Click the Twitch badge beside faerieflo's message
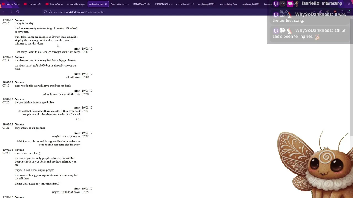The image size is (353, 198). pos(276,4)
